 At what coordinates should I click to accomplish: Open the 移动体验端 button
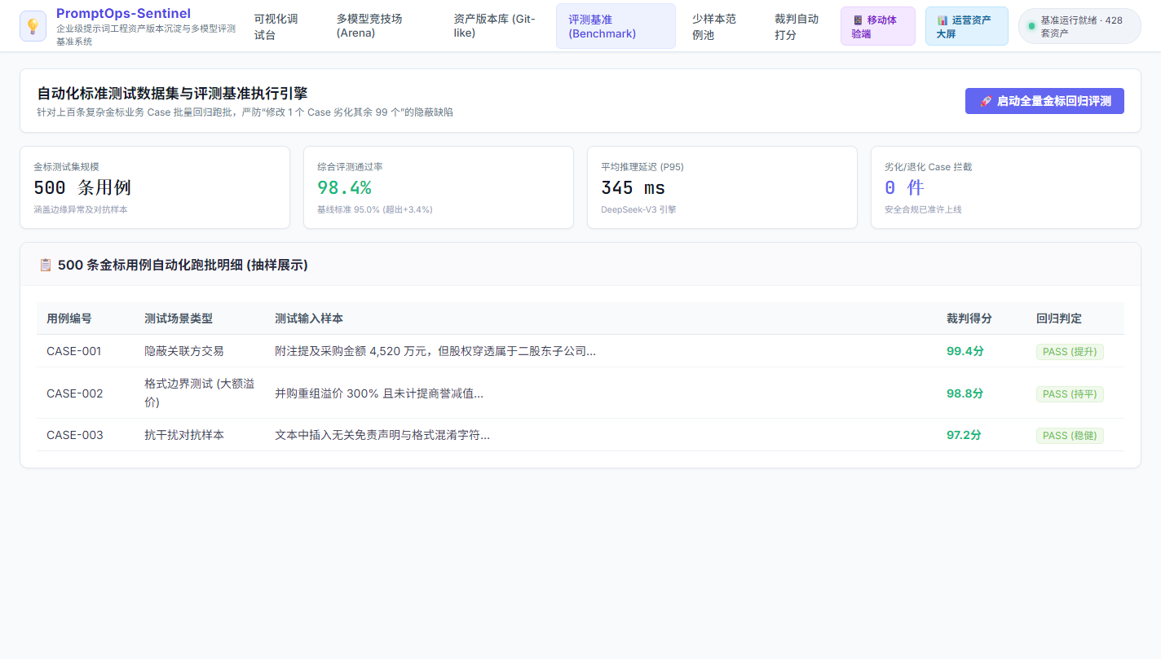[x=877, y=26]
